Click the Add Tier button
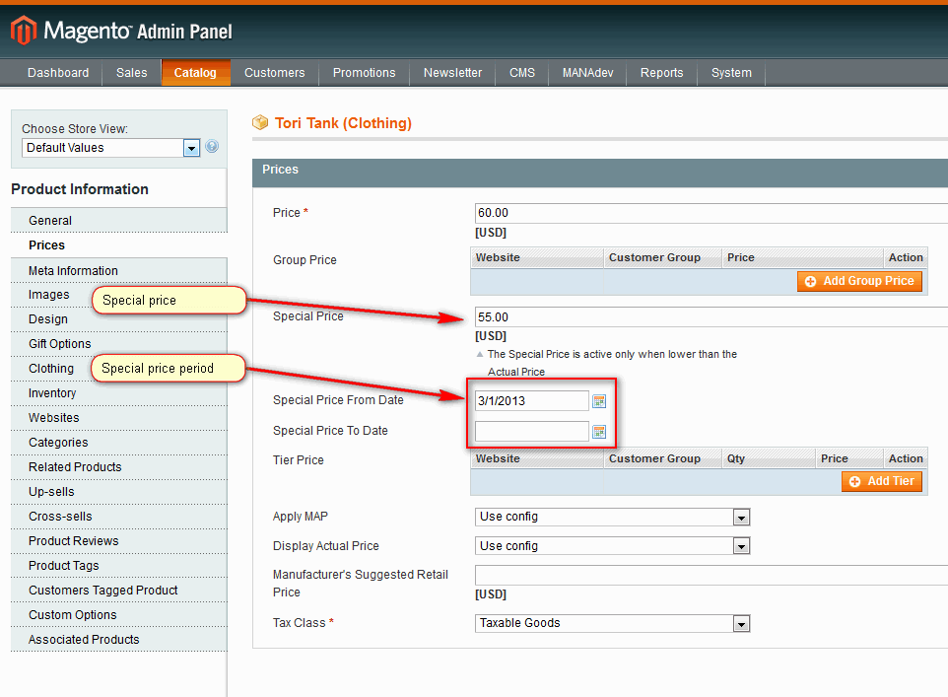Viewport: 948px width, 697px height. tap(882, 482)
